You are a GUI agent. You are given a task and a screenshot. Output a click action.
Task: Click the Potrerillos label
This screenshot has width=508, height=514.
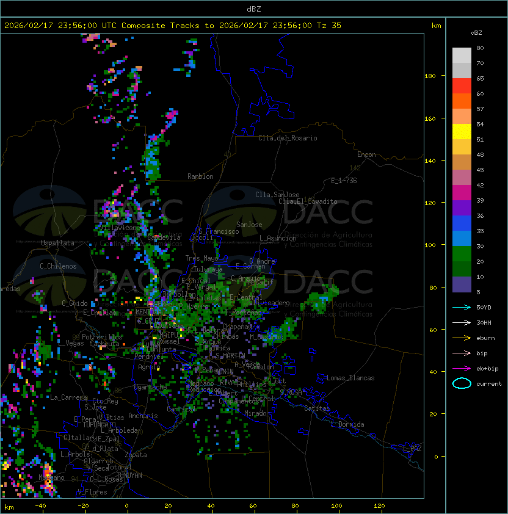pyautogui.click(x=102, y=337)
